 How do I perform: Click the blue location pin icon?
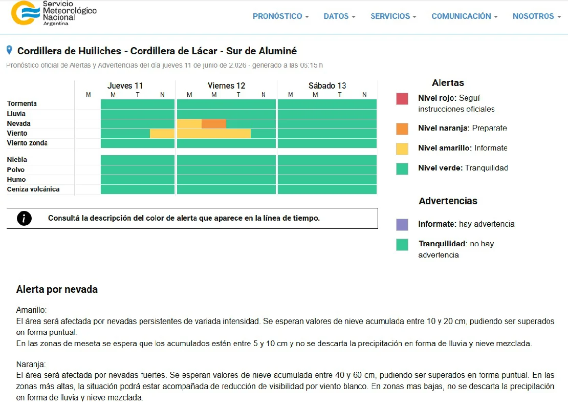pyautogui.click(x=9, y=50)
